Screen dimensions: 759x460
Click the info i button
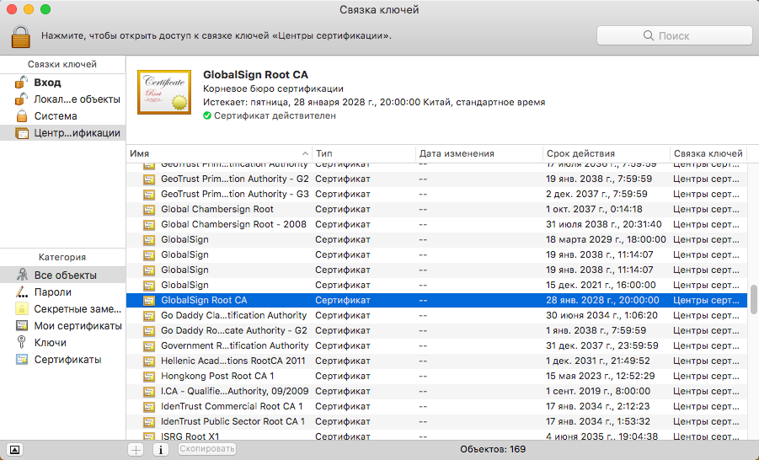[161, 450]
